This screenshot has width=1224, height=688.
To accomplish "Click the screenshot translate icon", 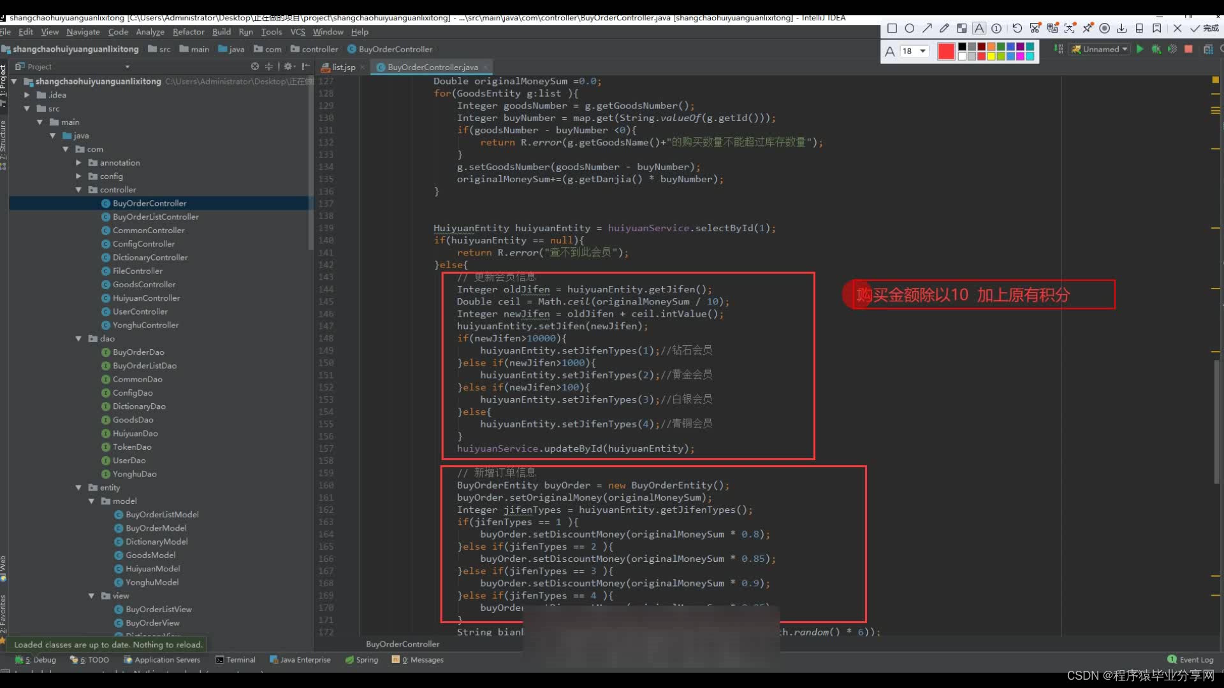I will 1053,28.
